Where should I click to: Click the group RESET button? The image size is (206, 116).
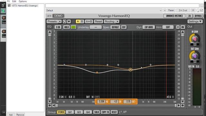tap(114, 112)
